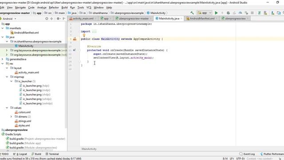
Task: Select styles.xml in the project tree
Action: pyautogui.click(x=24, y=125)
